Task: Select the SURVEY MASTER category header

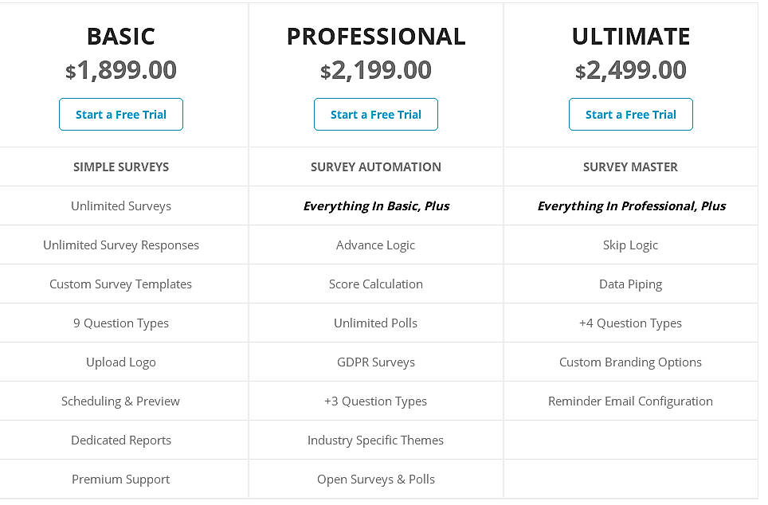Action: click(x=630, y=166)
